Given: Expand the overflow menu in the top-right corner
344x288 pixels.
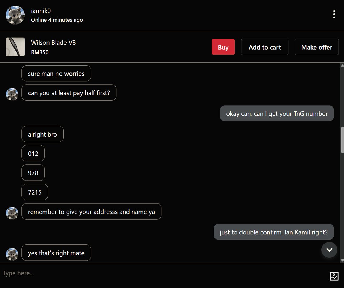Looking at the screenshot, I should [x=334, y=14].
